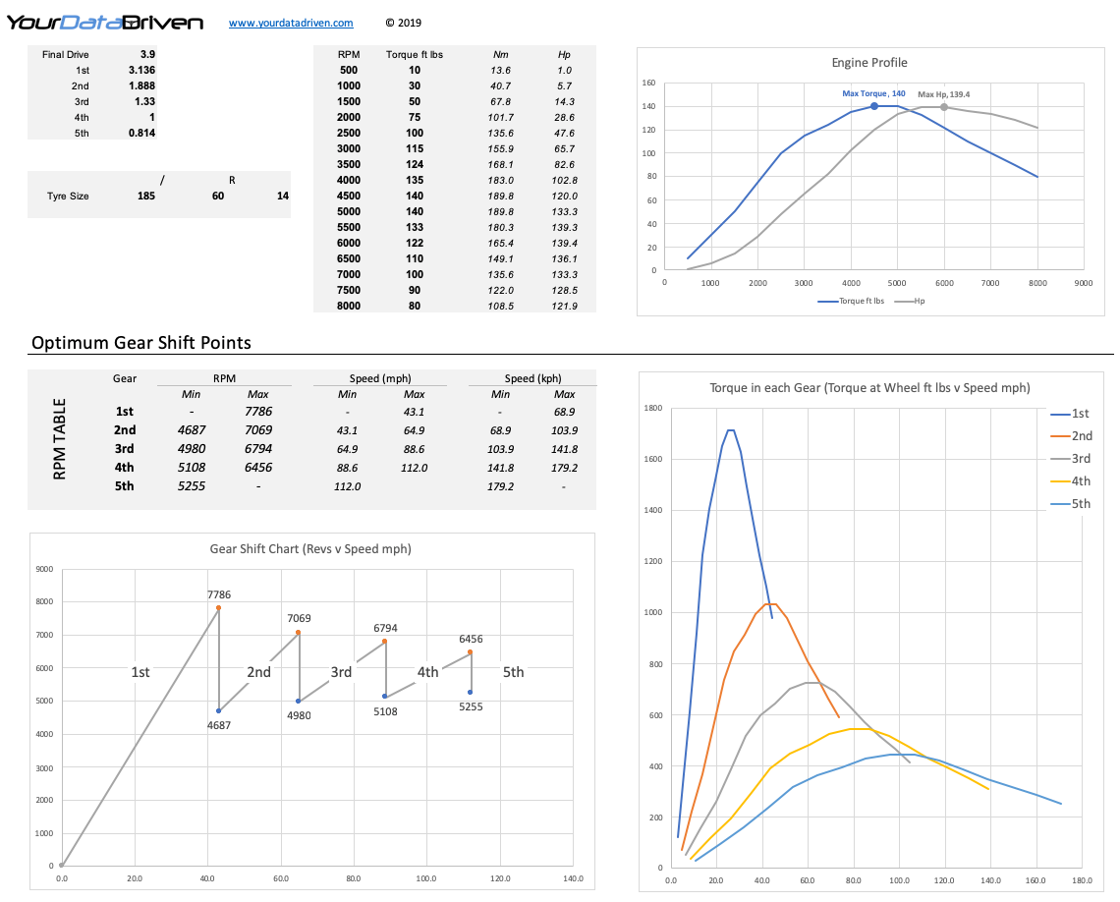Click the 4687 data point on Gear Shift Chart
The image size is (1120, 902).
[218, 710]
